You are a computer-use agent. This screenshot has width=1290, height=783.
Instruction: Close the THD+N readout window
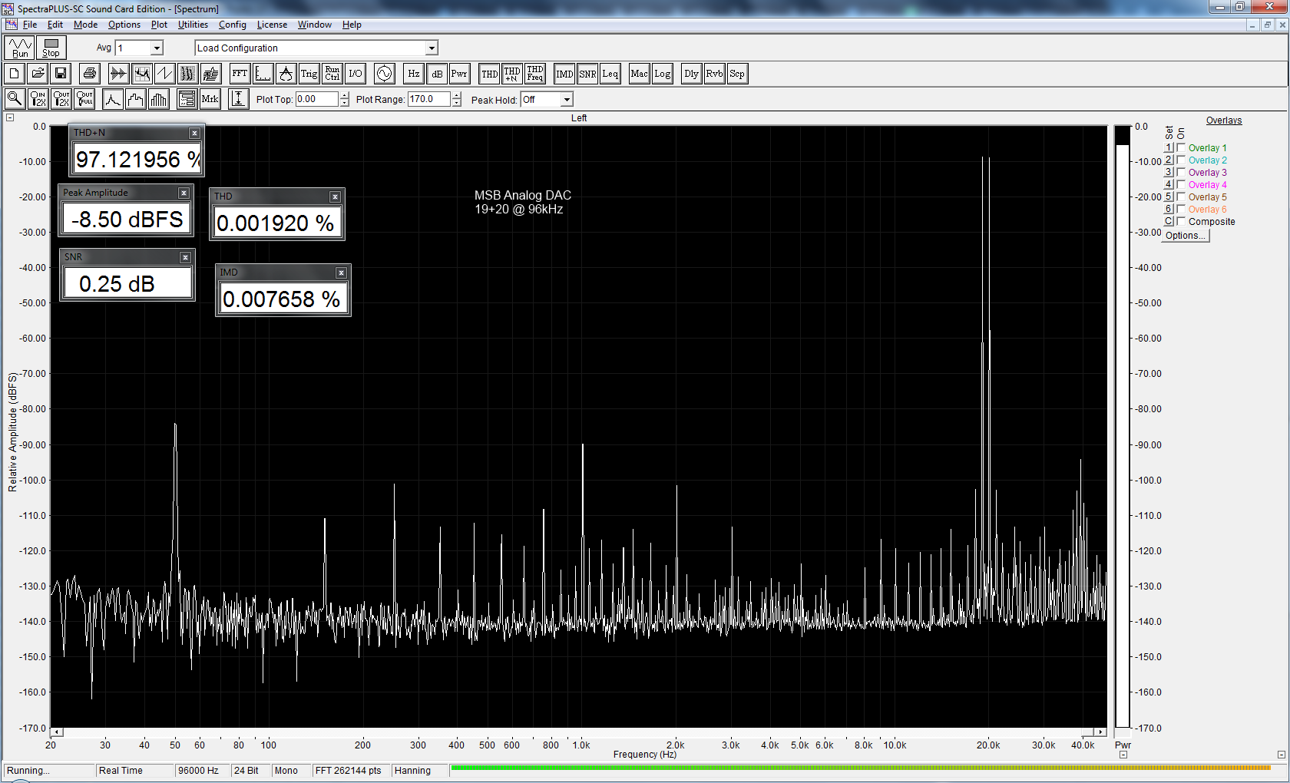tap(195, 133)
